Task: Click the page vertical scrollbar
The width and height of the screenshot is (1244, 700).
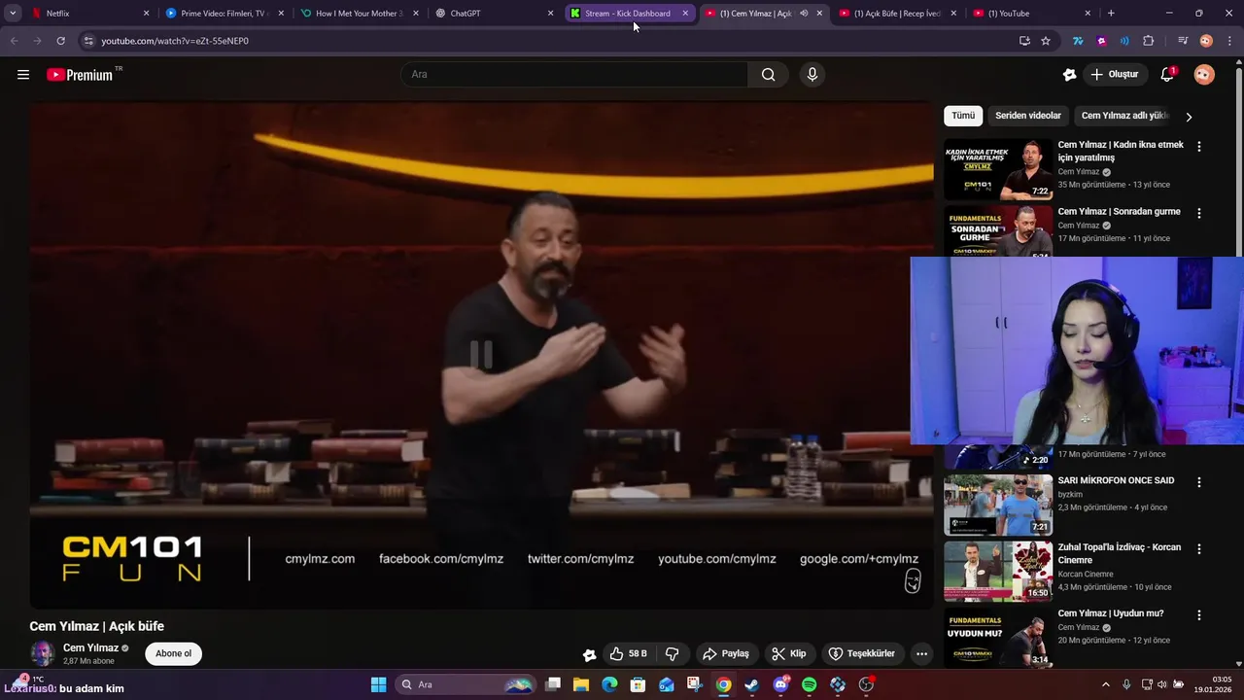Action: (x=1238, y=360)
